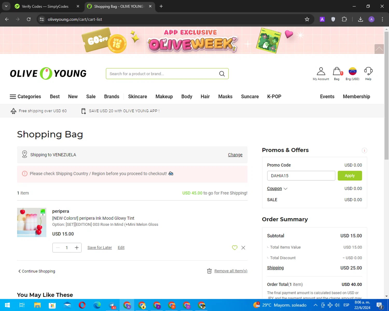Show hidden system tray icons
The image size is (389, 311).
tap(315, 305)
